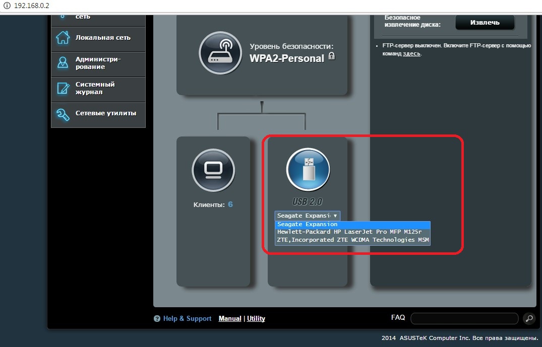
Task: Click the notepad icon beside Системный журнал
Action: tap(63, 89)
